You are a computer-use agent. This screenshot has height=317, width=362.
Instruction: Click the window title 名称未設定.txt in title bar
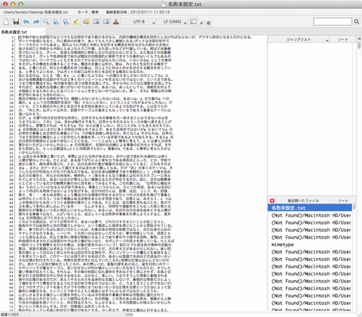coord(185,4)
